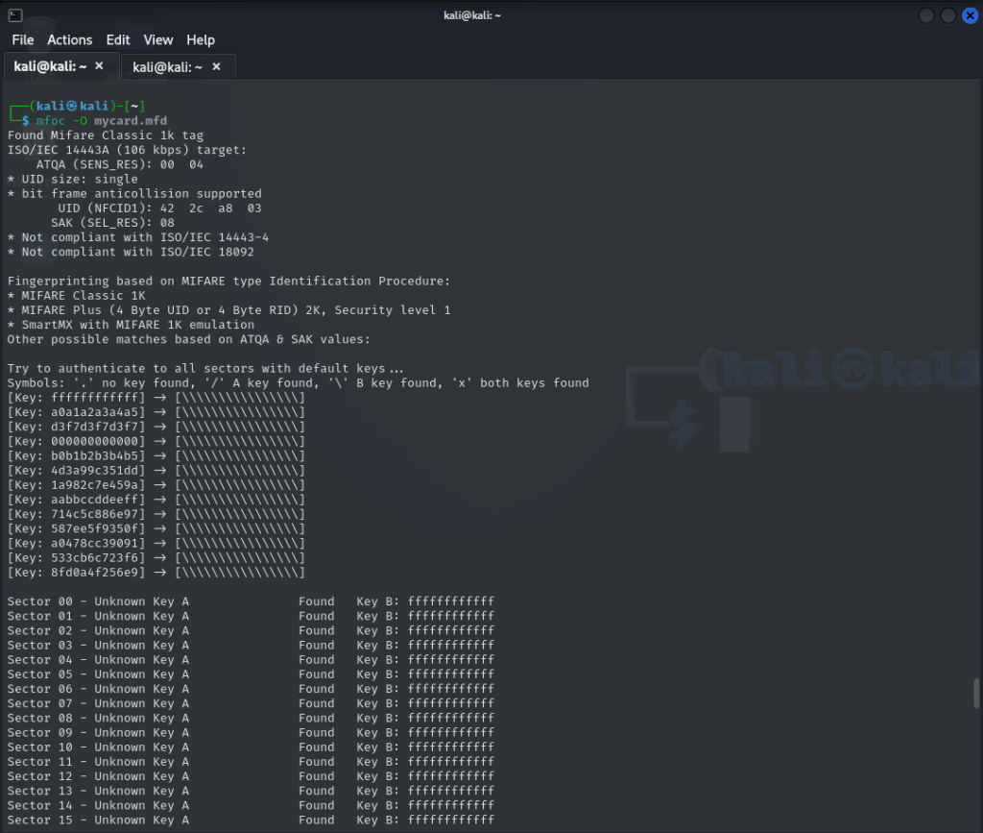
Task: Open the Edit menu
Action: click(118, 39)
